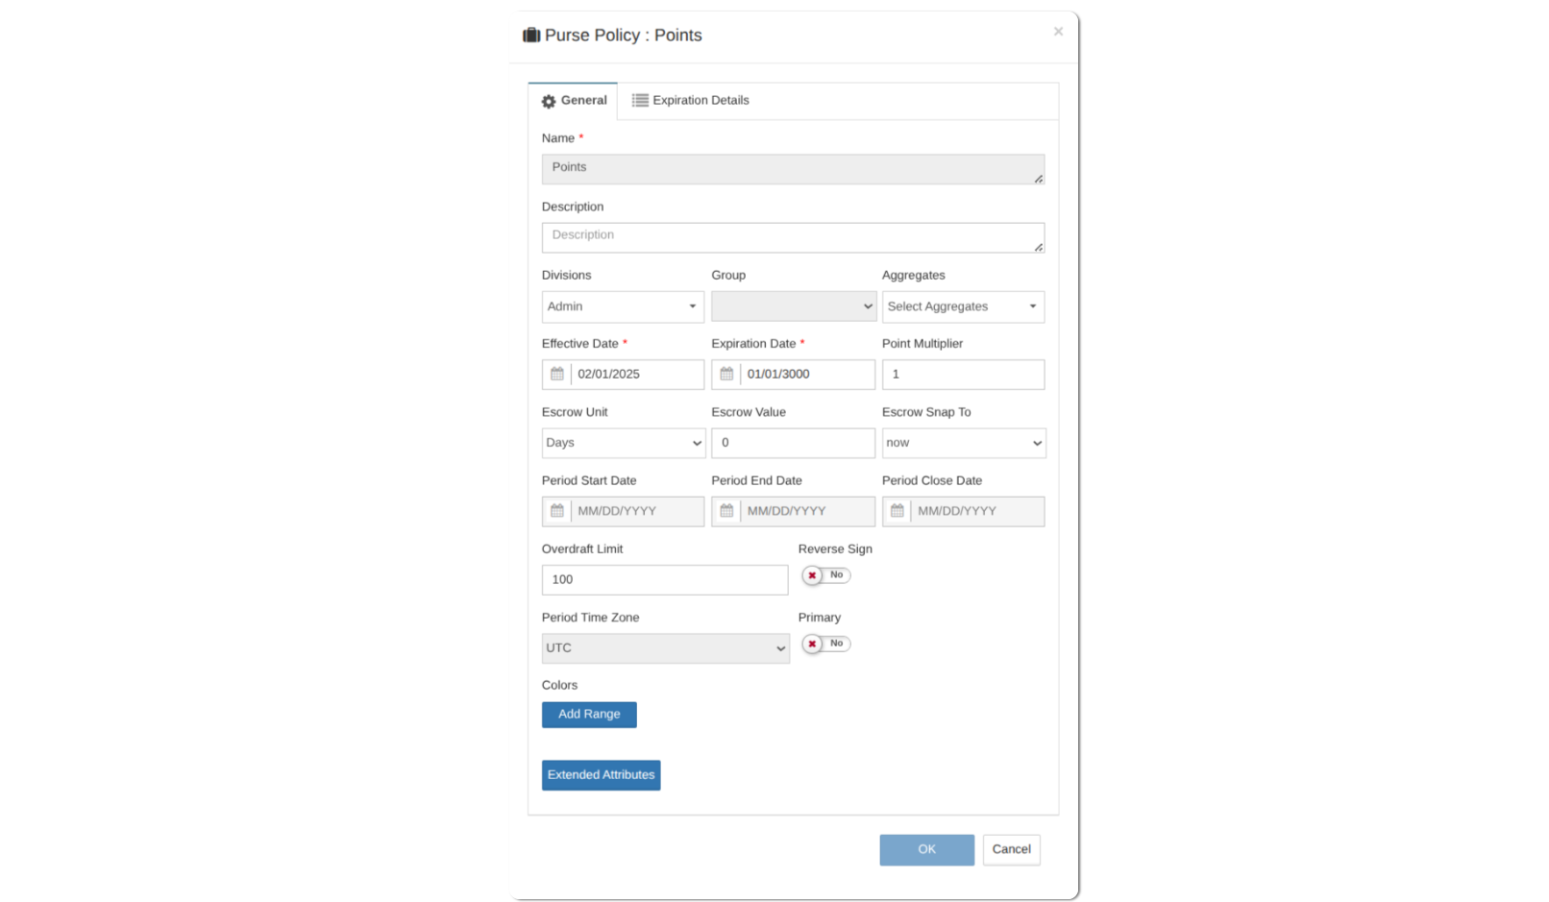Image resolution: width=1549 pixels, height=902 pixels.
Task: Click the Expiration Date calendar icon
Action: [726, 375]
